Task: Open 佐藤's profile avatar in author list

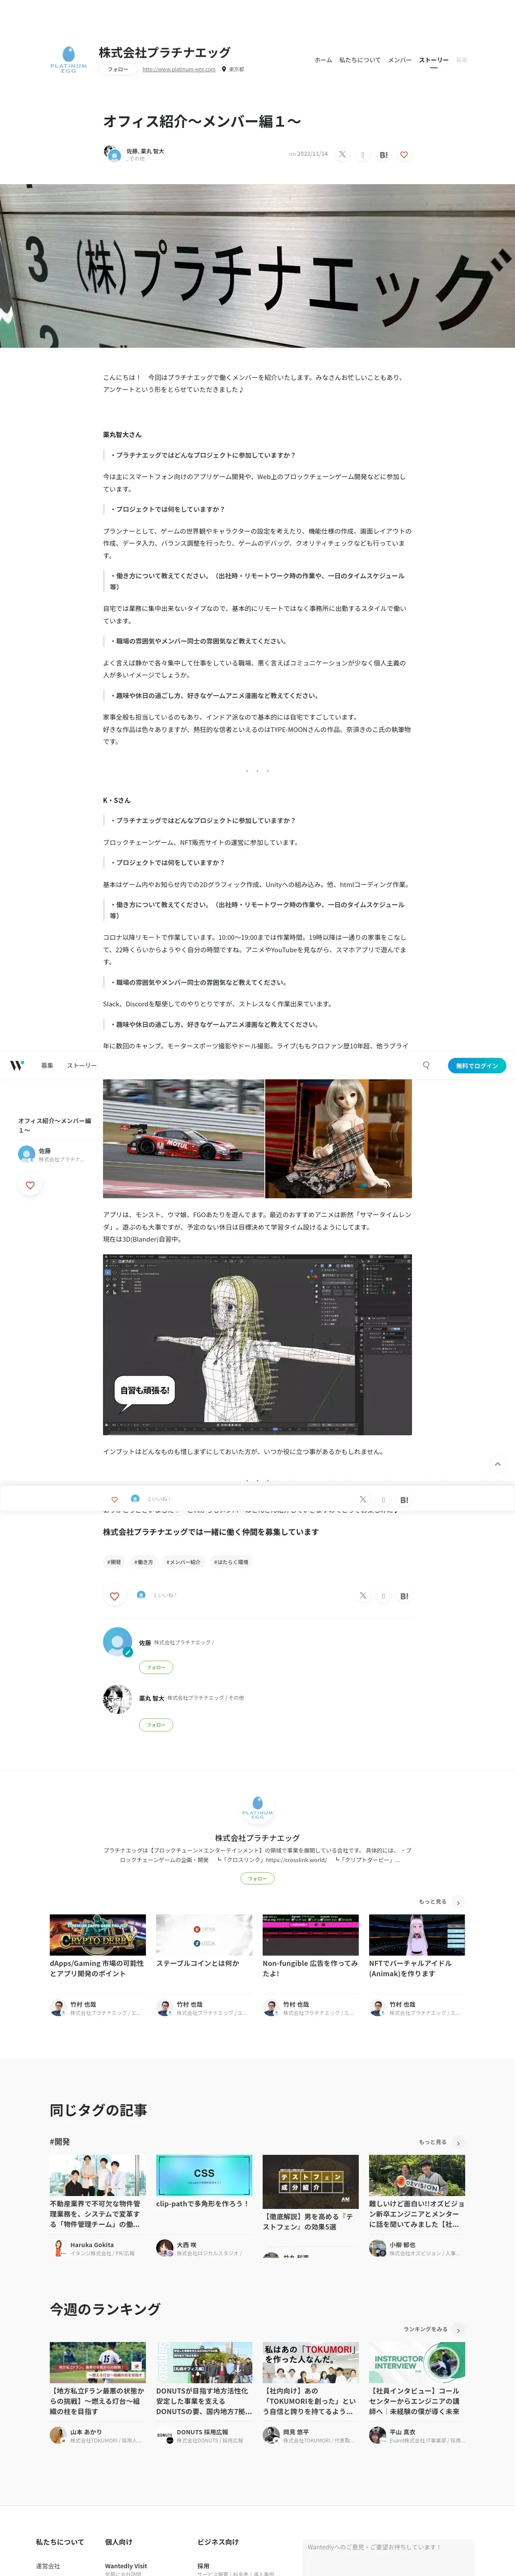Action: pos(118,1642)
